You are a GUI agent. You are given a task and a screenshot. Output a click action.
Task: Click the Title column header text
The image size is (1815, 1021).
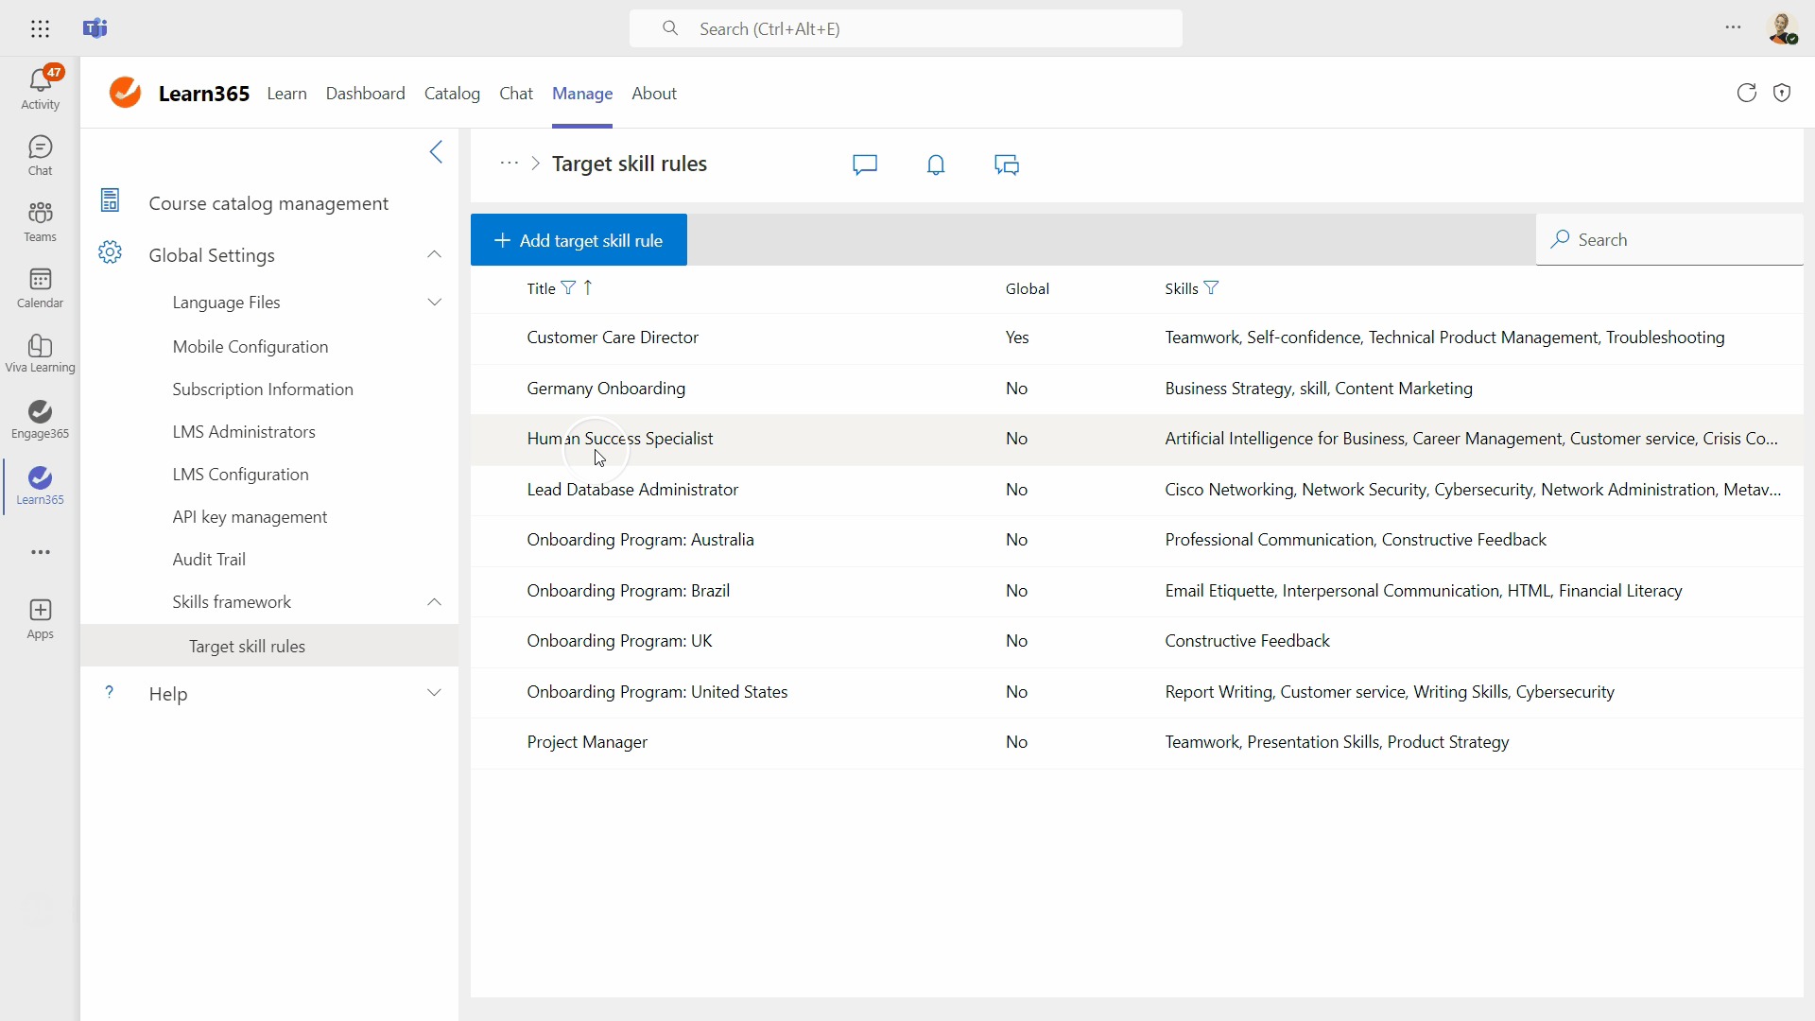pyautogui.click(x=541, y=288)
